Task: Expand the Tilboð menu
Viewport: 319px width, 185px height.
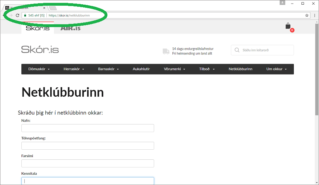Action: coord(207,69)
